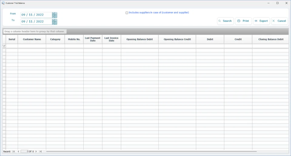Click the Credit filter row cell

[238, 46]
